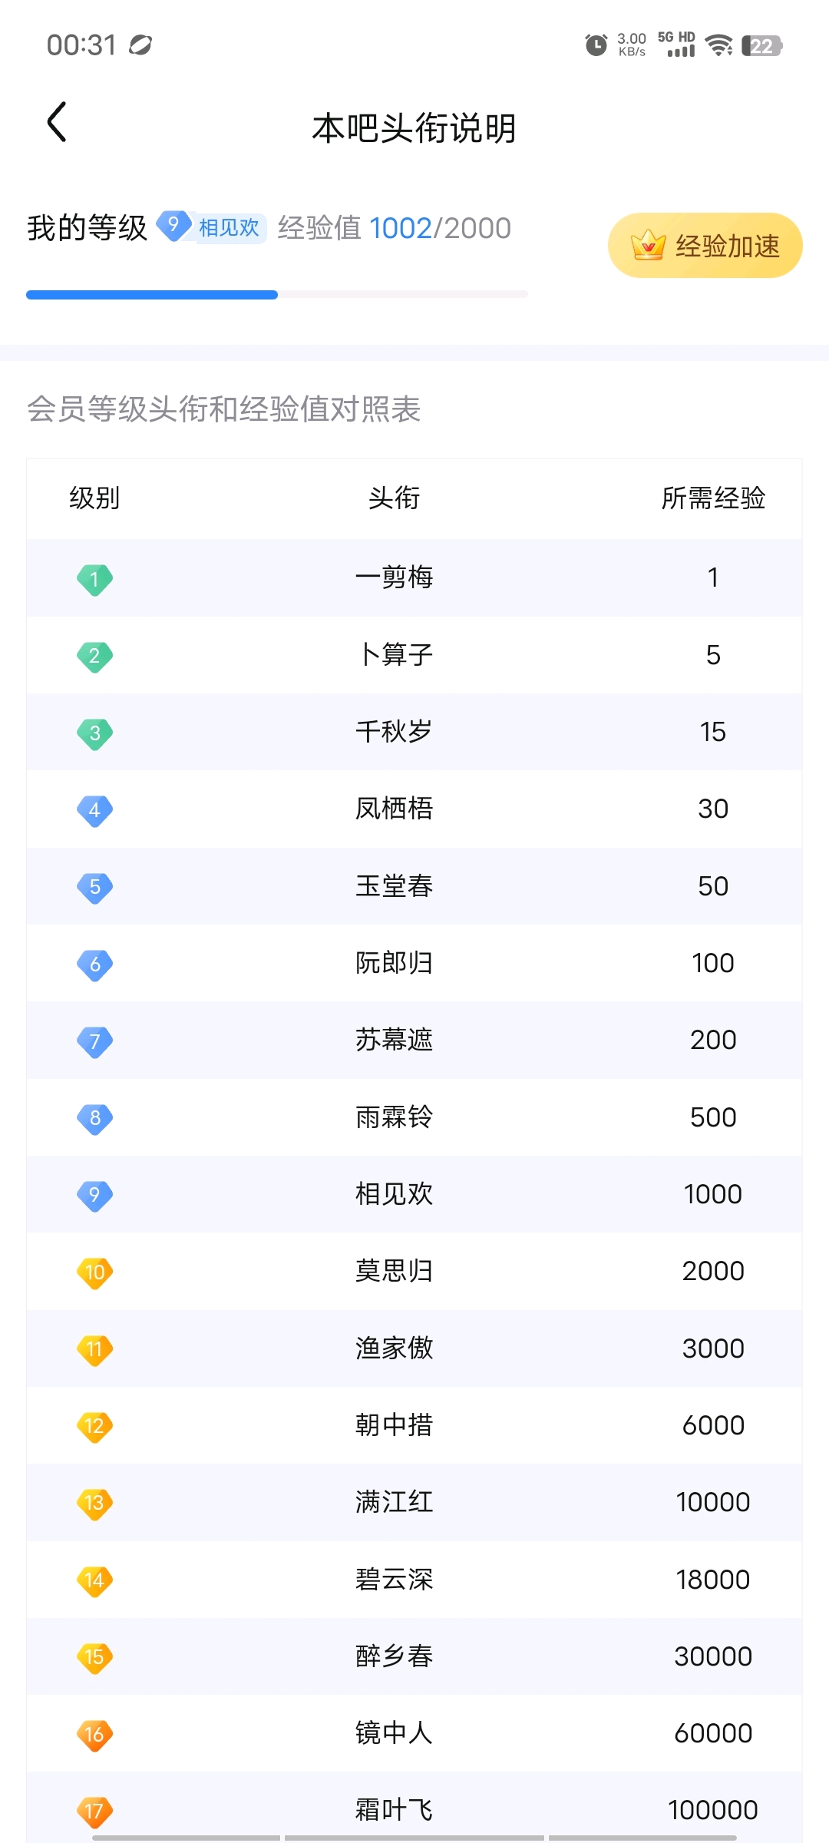829x1843 pixels.
Task: Tap the 莫思归 title row
Action: 414,1272
